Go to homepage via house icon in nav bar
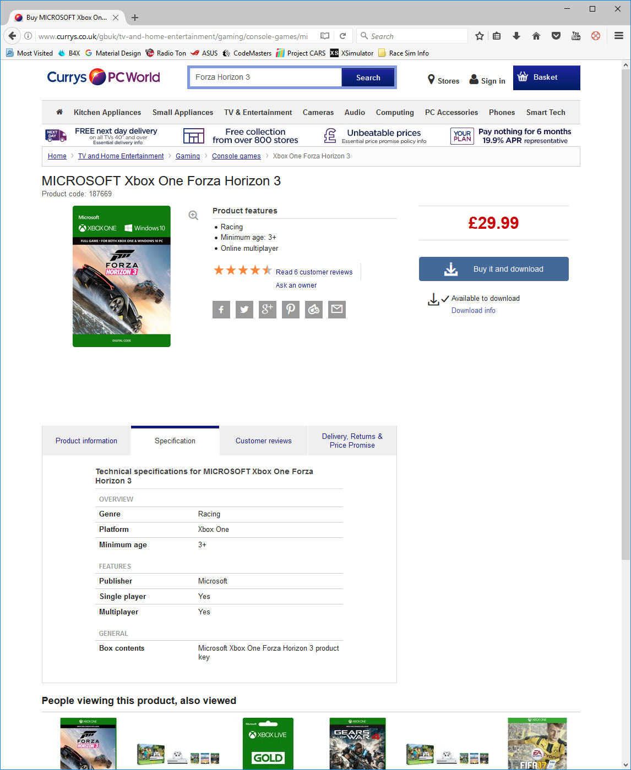Image resolution: width=631 pixels, height=770 pixels. tap(59, 112)
